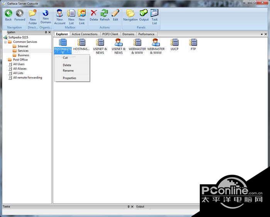Open the Perfomance tab
Image resolution: width=270 pixels, height=217 pixels.
(146, 34)
